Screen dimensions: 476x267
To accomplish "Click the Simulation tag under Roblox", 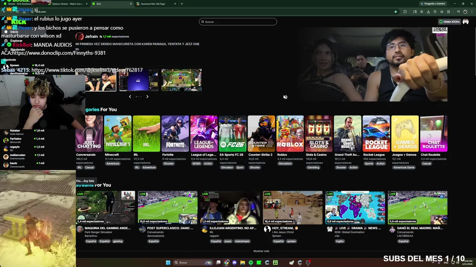I will 285,164.
